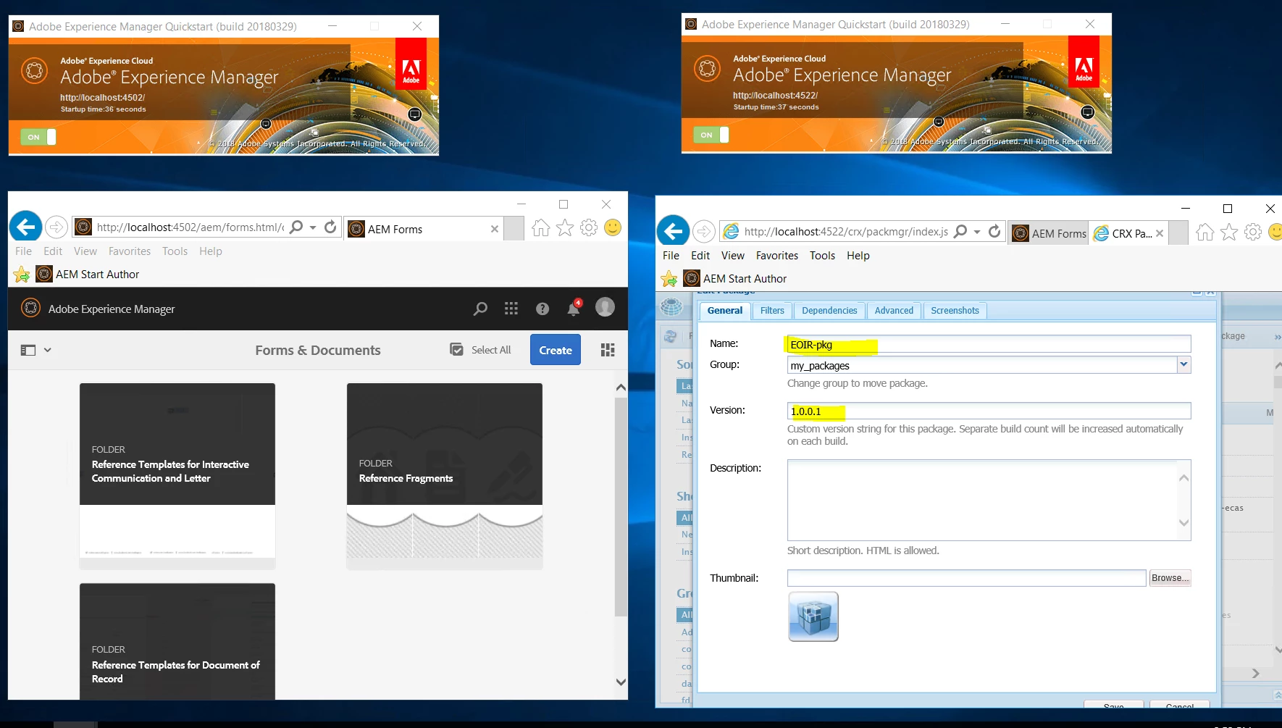The width and height of the screenshot is (1282, 728).
Task: Open Tools menu in right browser
Action: [x=822, y=256]
